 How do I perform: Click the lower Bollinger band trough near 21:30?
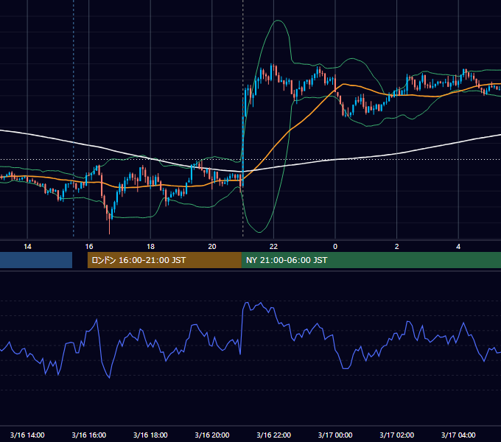point(259,232)
